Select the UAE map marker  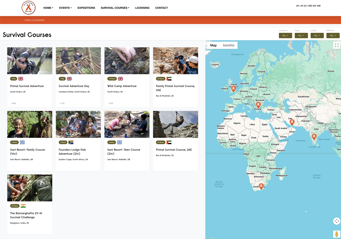(x=292, y=122)
